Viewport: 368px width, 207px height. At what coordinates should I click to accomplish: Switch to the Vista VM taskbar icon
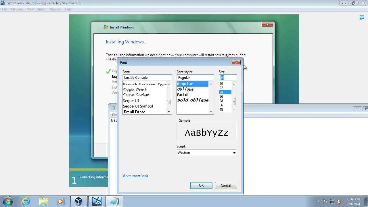click(x=97, y=201)
